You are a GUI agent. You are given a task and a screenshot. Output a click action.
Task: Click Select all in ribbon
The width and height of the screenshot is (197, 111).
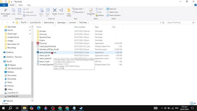[111, 9]
